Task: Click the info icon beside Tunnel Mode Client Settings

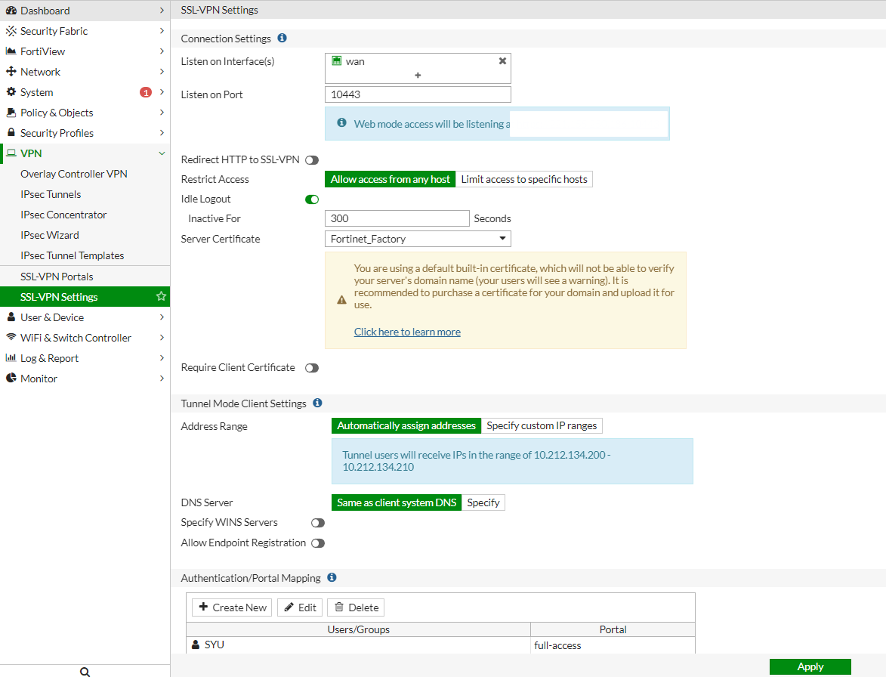Action: coord(316,403)
